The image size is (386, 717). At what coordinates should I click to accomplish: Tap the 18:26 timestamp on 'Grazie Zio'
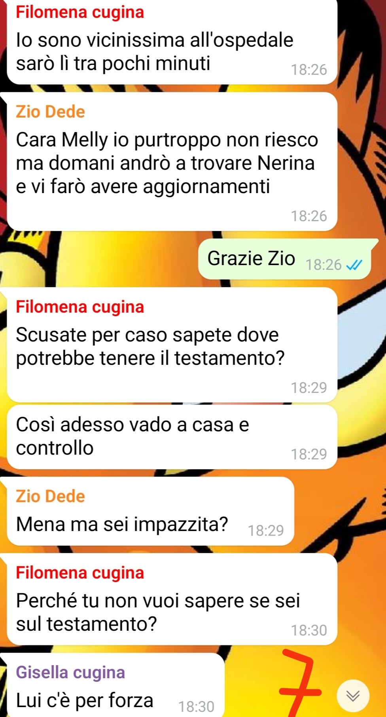(x=324, y=265)
